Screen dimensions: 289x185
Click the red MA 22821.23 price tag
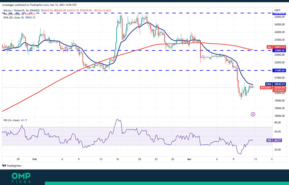point(276,47)
